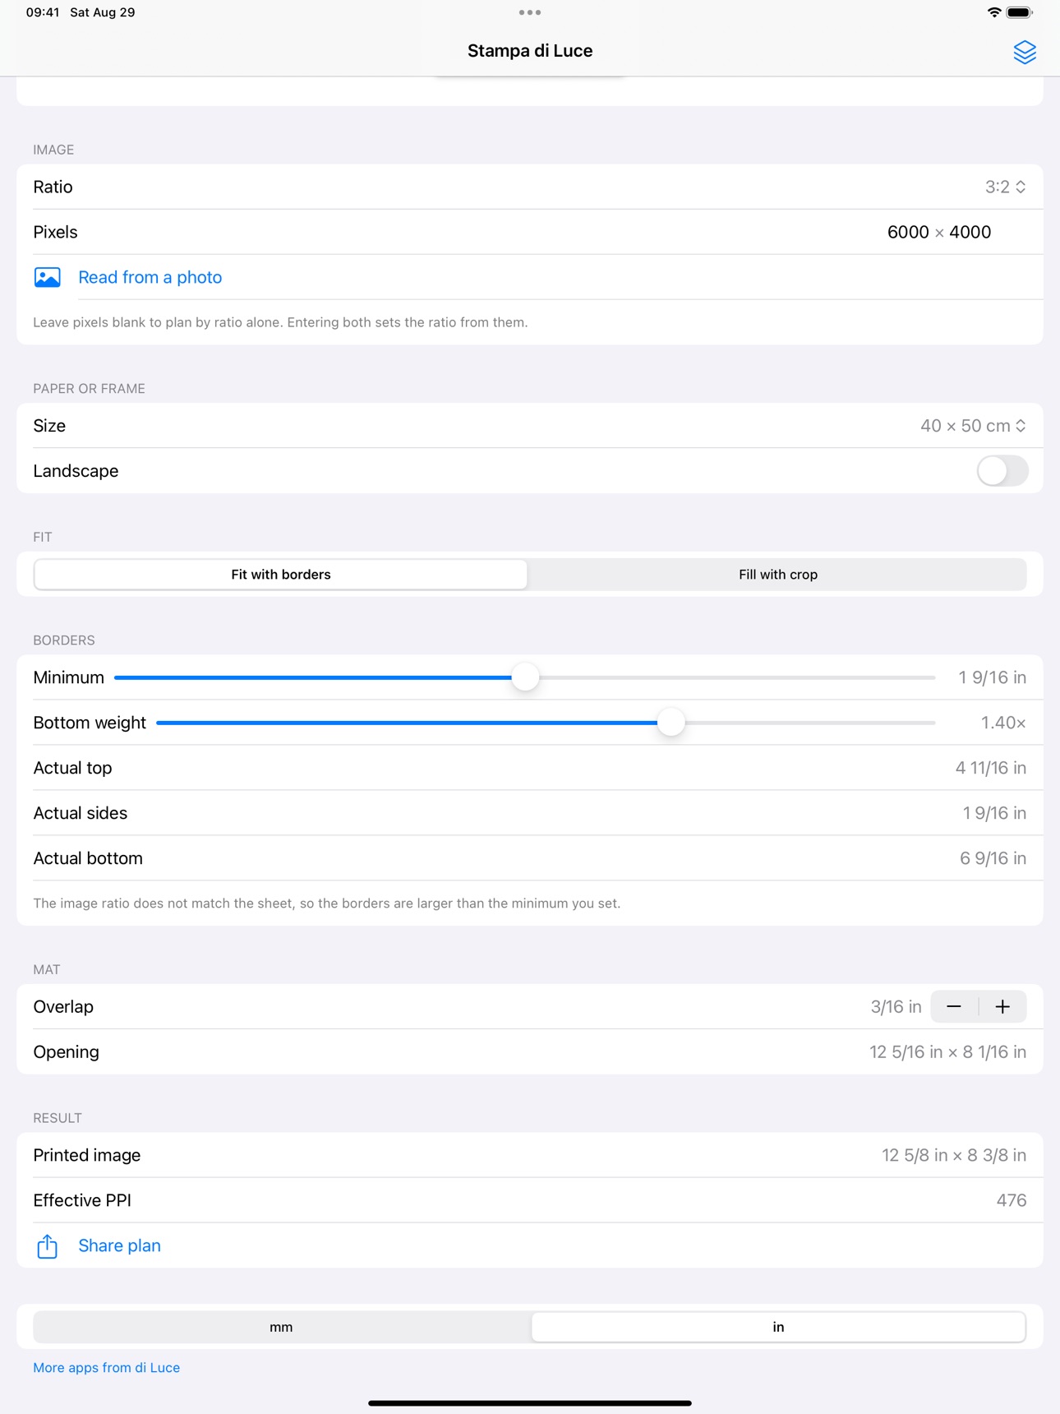Tap the Minimum value 1 9/16 in
Image resolution: width=1060 pixels, height=1414 pixels.
992,677
